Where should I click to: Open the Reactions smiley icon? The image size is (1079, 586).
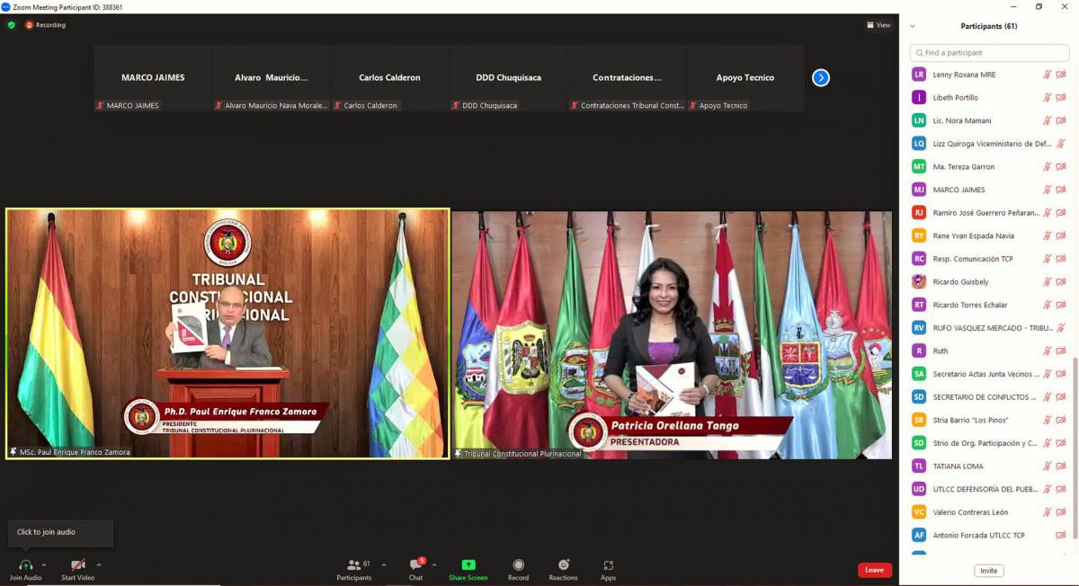click(x=563, y=565)
